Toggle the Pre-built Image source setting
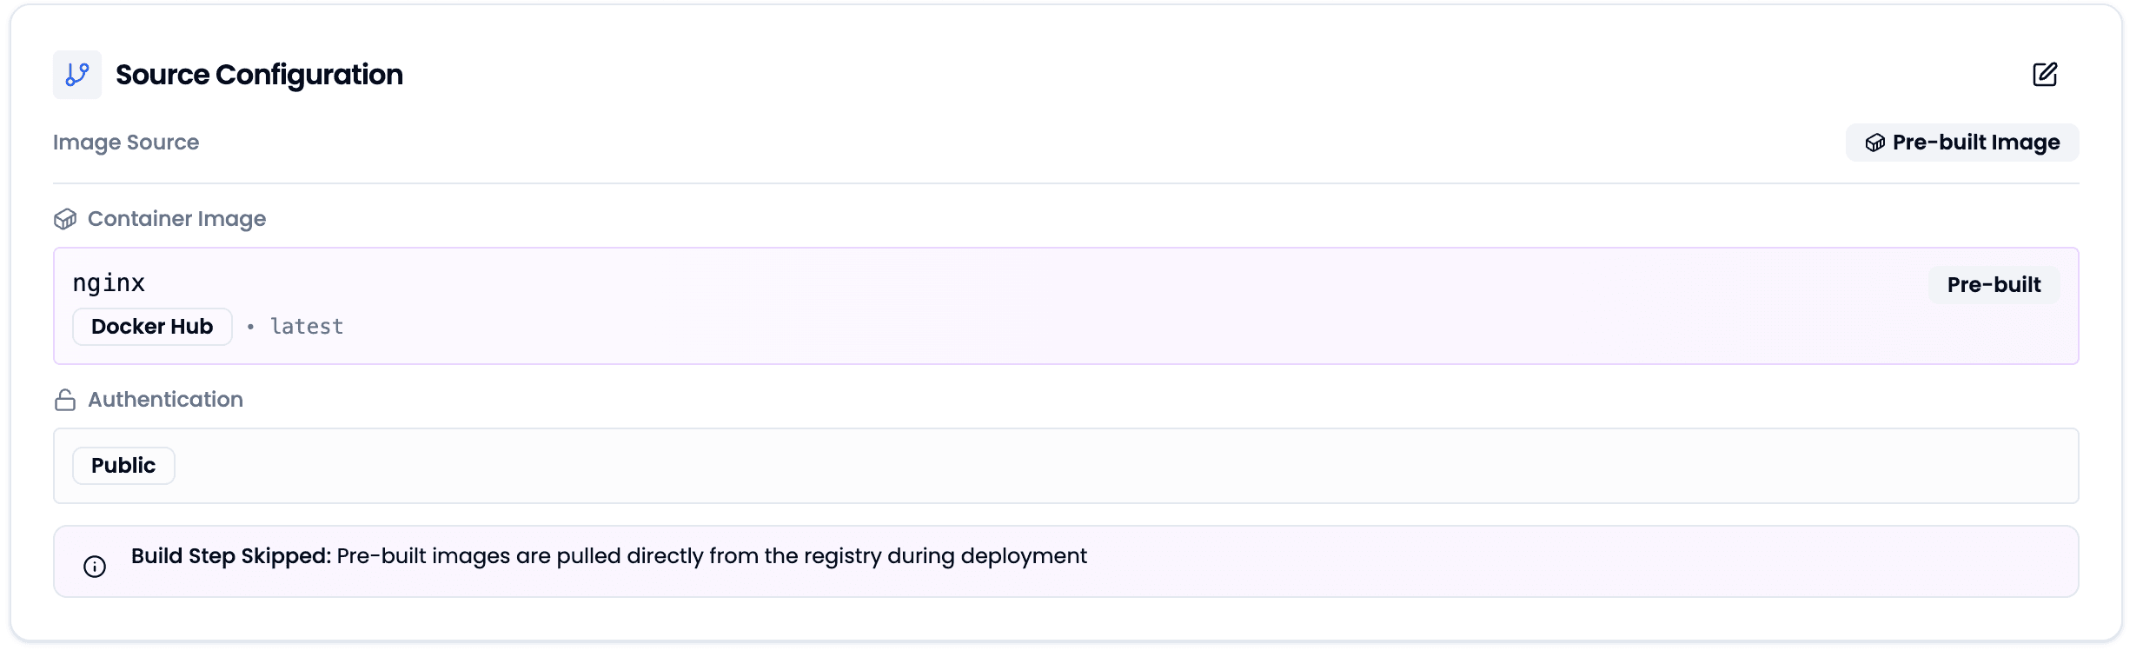 click(x=1961, y=143)
